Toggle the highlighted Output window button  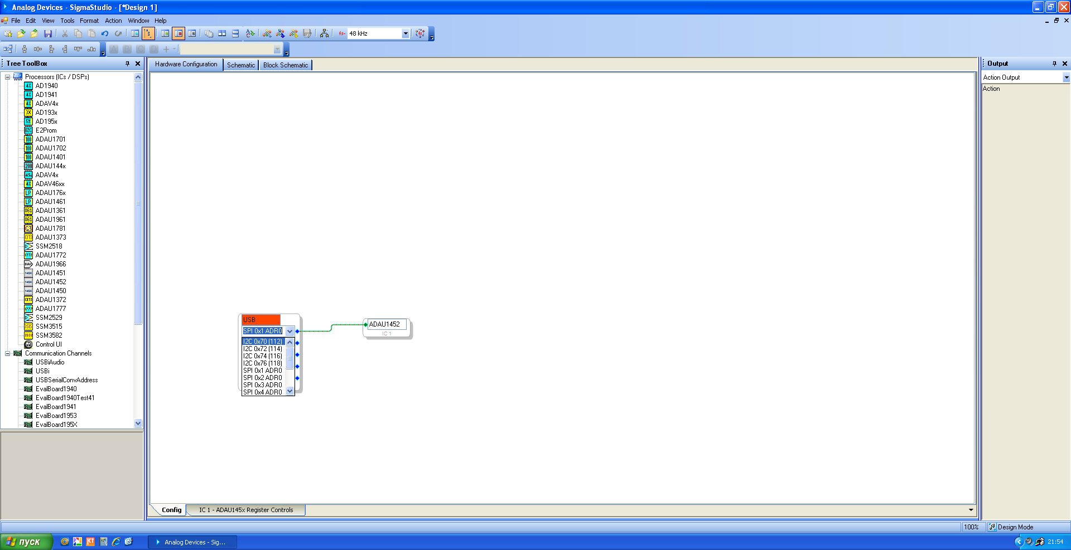tap(178, 33)
